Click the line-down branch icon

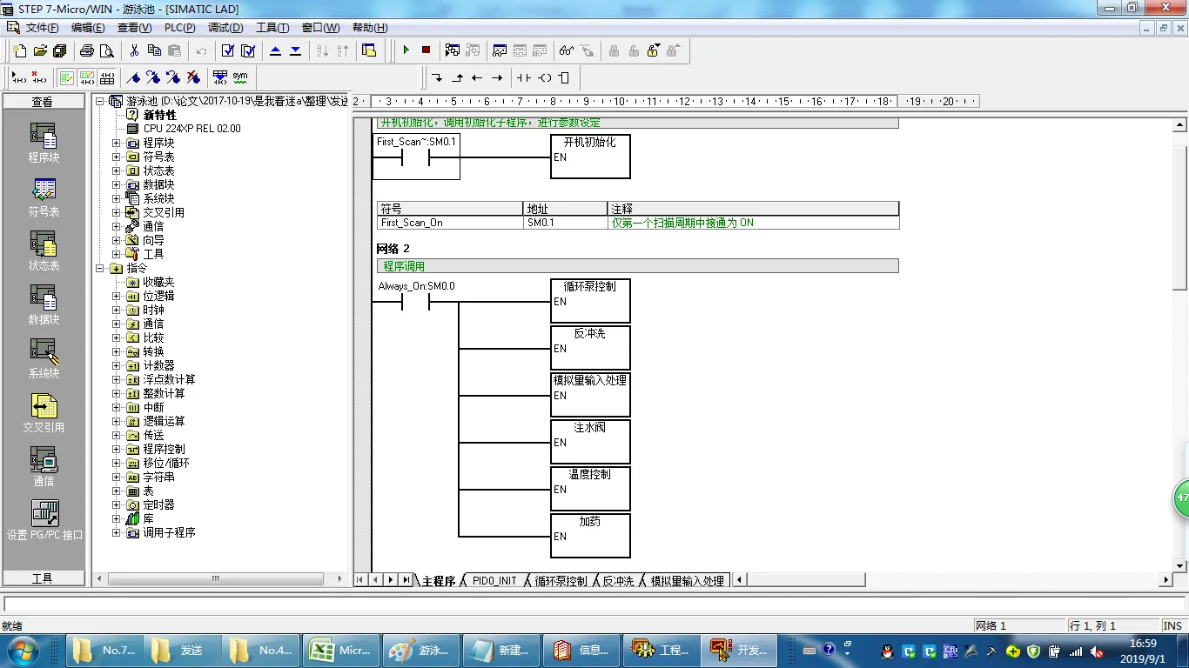point(437,77)
